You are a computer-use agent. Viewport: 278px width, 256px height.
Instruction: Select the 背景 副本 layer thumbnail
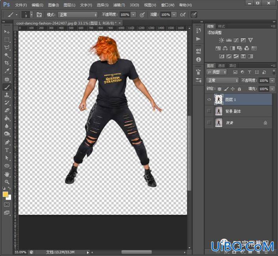pos(218,111)
